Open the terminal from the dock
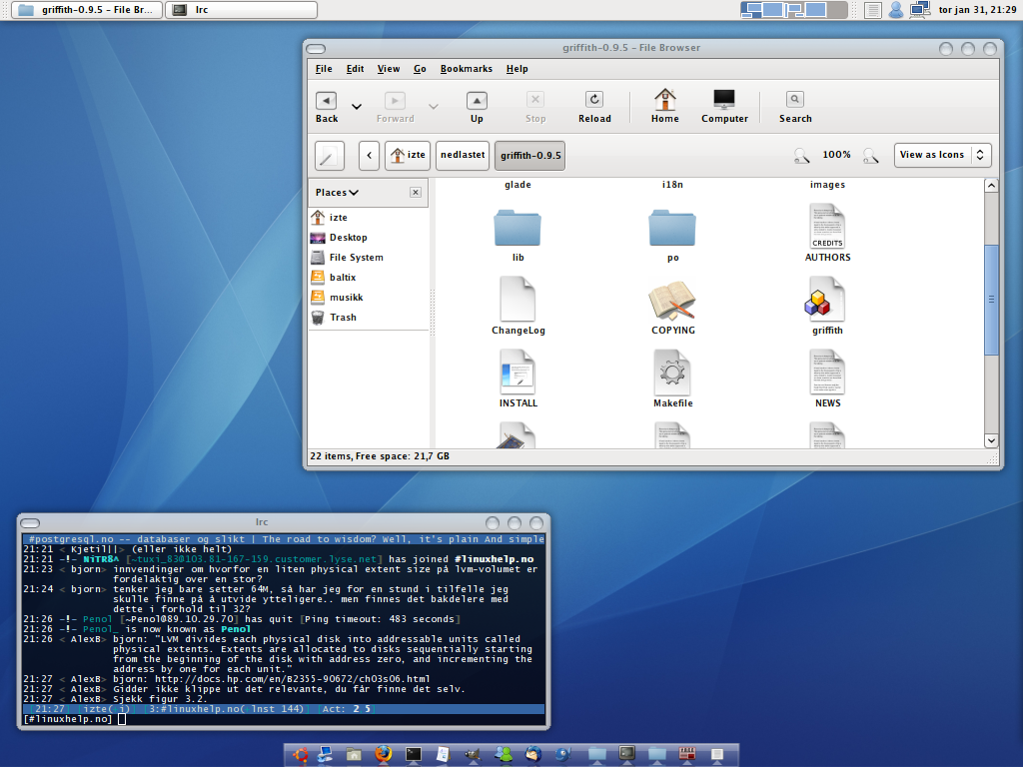1023x767 pixels. point(414,755)
